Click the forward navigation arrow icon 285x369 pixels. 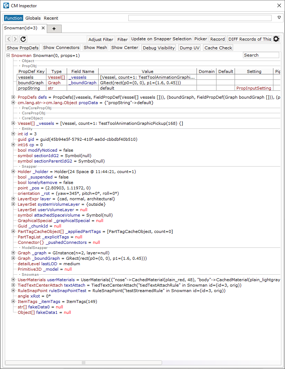click(x=15, y=39)
